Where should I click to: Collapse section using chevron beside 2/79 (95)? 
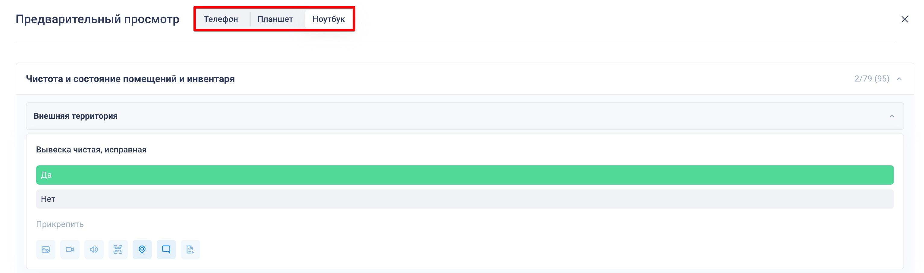coord(899,79)
